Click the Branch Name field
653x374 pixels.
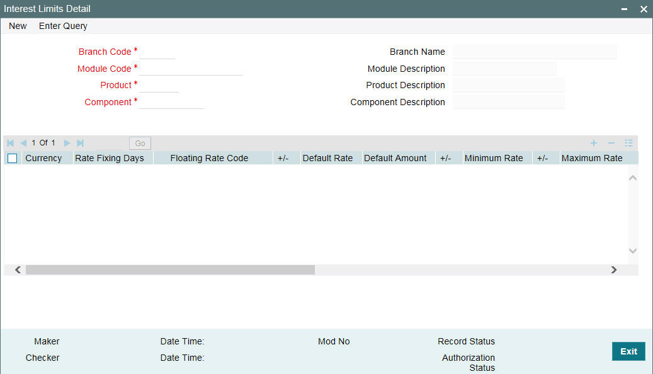(535, 52)
